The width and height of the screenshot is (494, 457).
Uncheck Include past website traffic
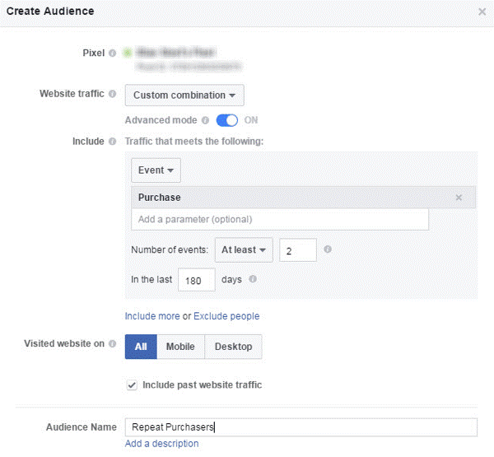pos(132,385)
